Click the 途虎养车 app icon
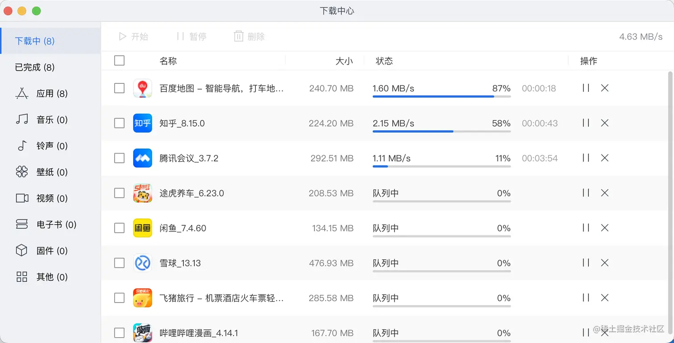 tap(143, 193)
